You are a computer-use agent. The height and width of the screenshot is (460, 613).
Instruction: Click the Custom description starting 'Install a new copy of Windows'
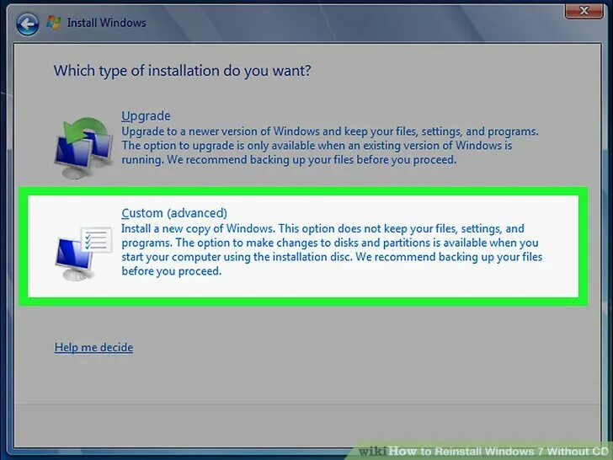(x=332, y=249)
